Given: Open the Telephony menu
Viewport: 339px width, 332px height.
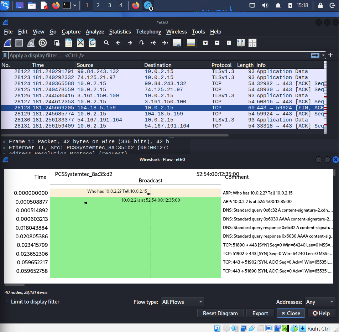Looking at the screenshot, I should 148,32.
